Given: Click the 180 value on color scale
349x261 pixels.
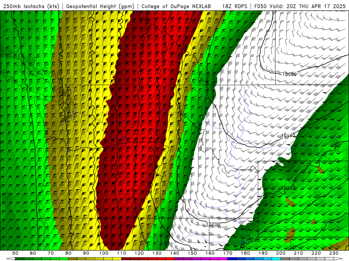Looking at the screenshot, I should [245, 253].
